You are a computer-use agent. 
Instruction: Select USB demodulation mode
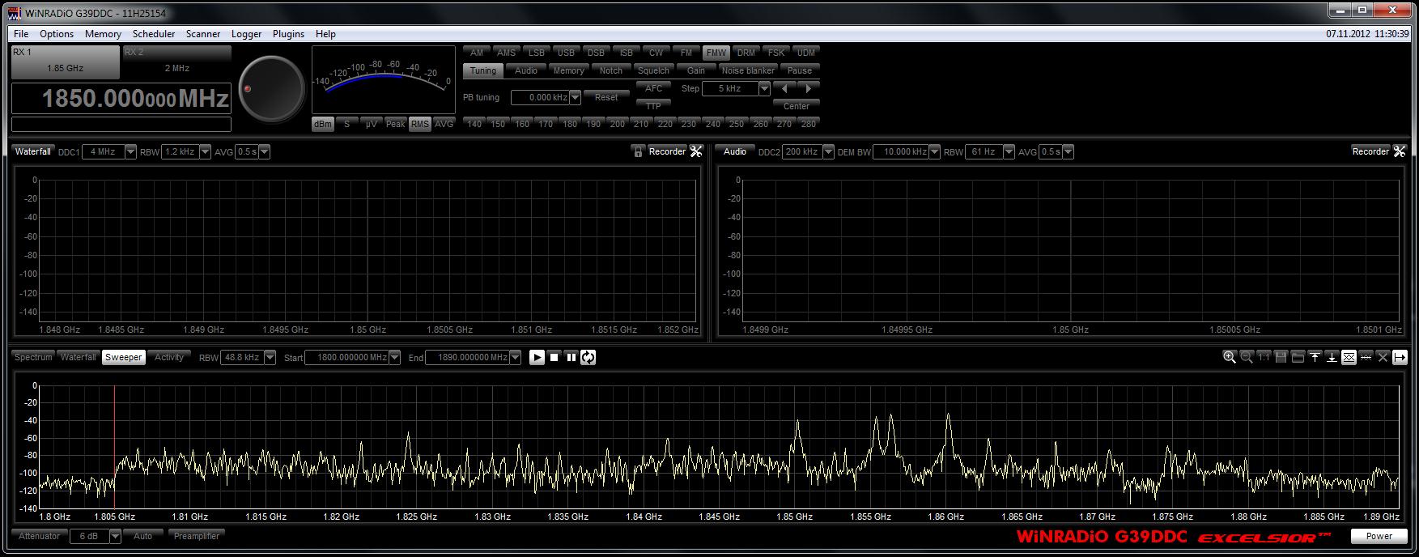pyautogui.click(x=567, y=53)
